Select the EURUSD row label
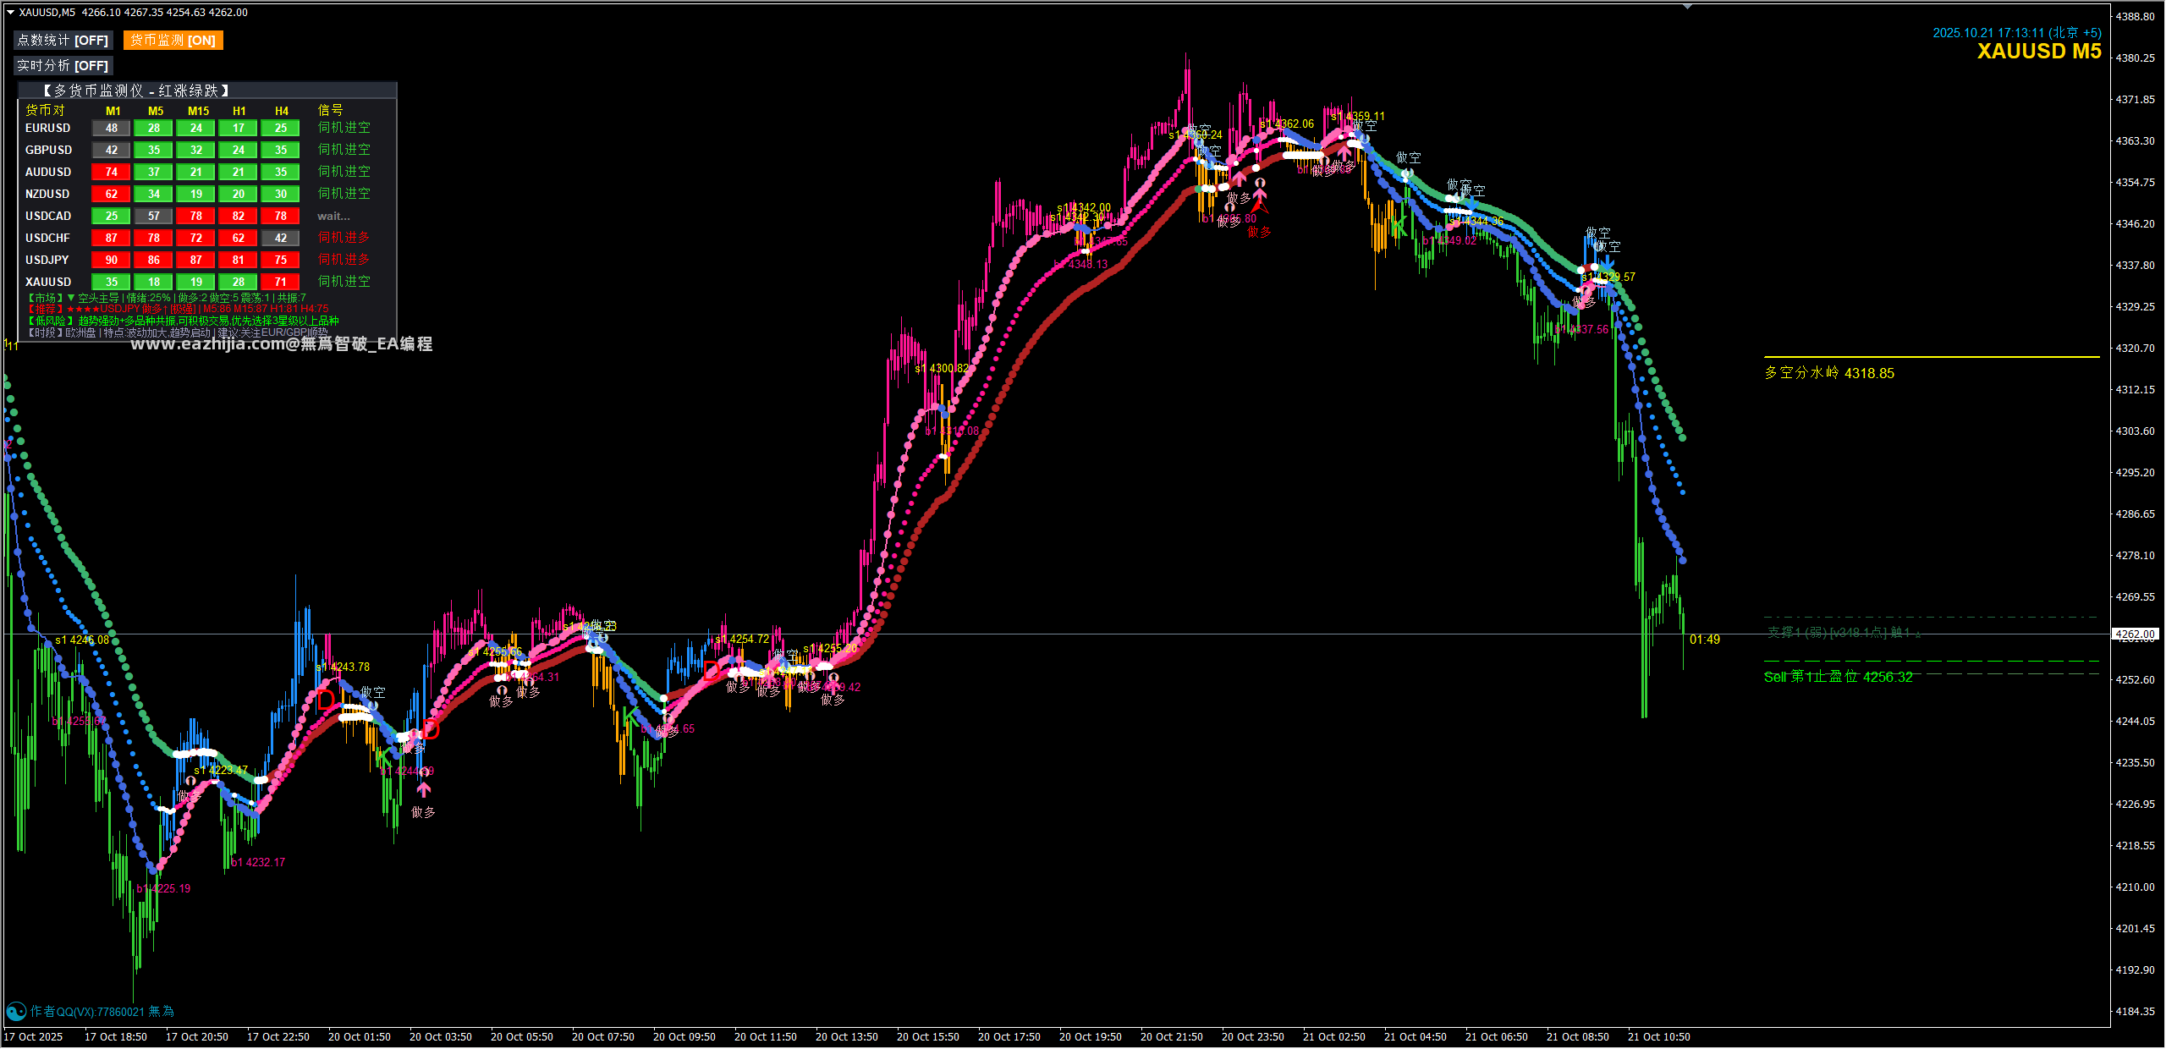This screenshot has width=2166, height=1049. 47,129
